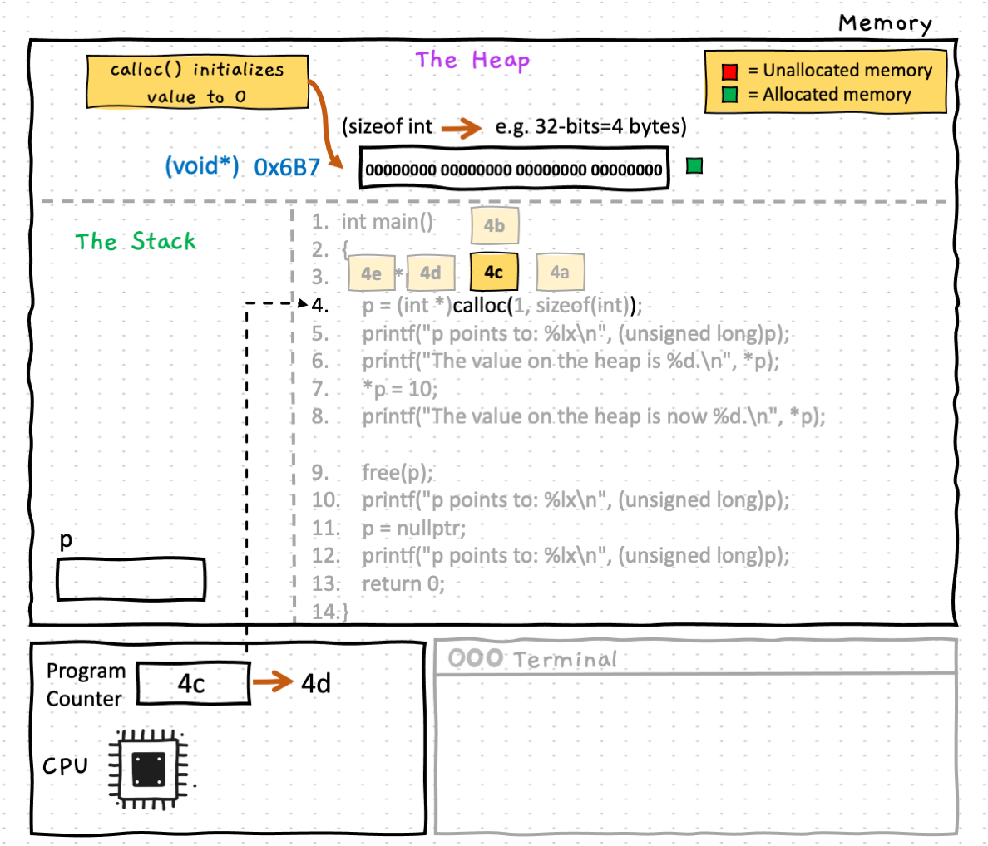Screen dimensions: 988x846
Task: Click the empty p variable box on the stack
Action: coord(131,579)
